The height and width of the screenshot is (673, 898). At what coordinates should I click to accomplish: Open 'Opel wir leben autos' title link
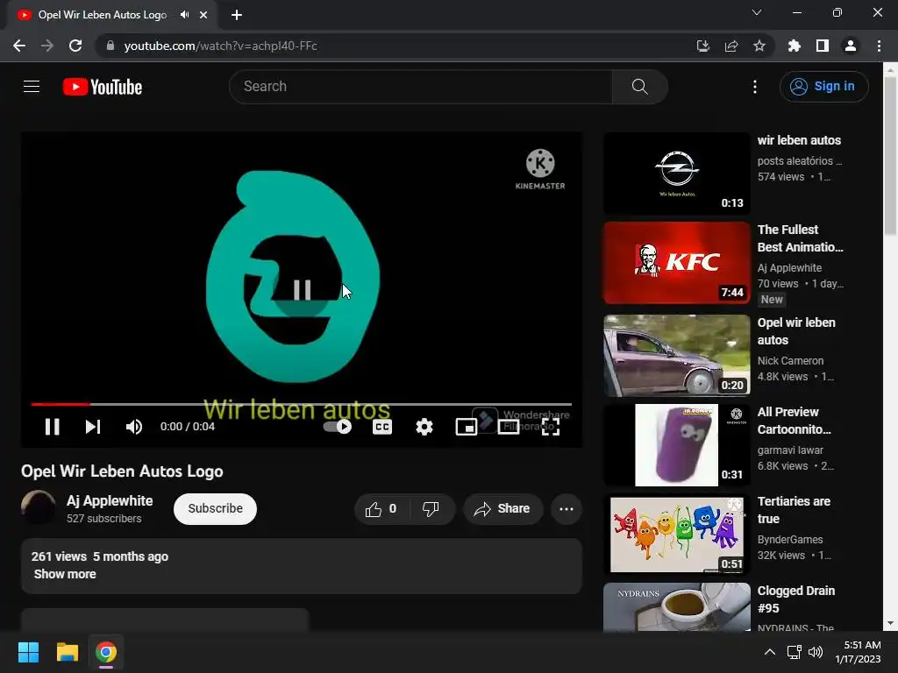point(796,331)
